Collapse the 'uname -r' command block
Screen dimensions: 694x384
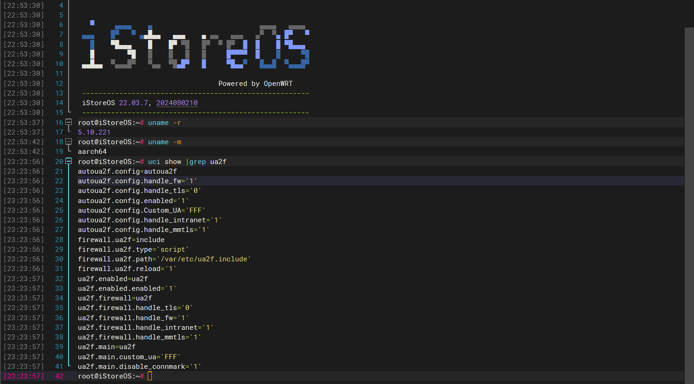click(69, 122)
